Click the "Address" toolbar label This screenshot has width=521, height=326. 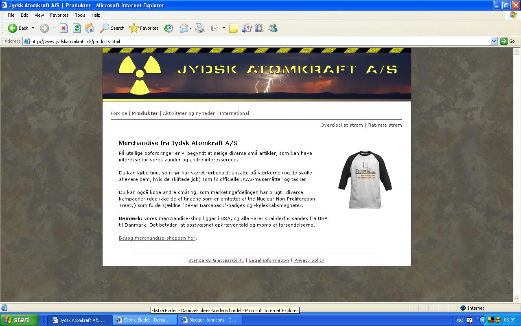[13, 41]
